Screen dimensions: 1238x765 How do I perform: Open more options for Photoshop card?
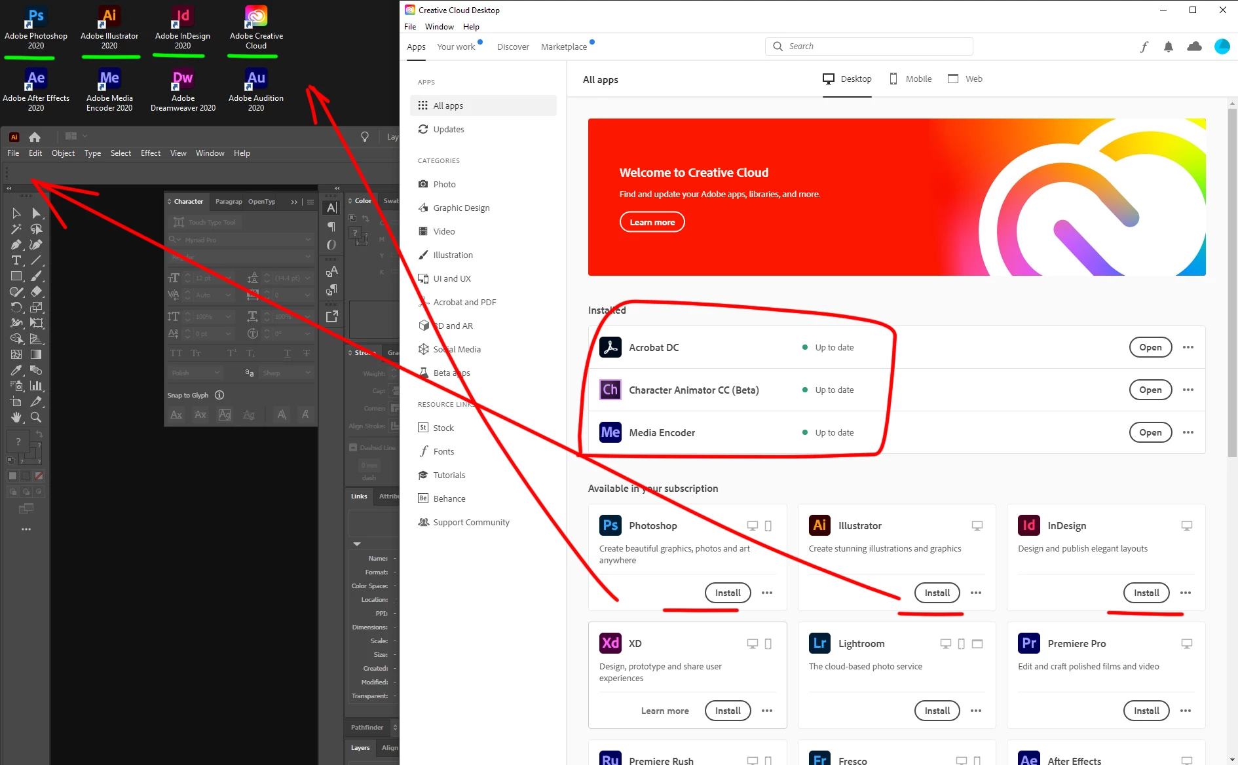coord(767,593)
